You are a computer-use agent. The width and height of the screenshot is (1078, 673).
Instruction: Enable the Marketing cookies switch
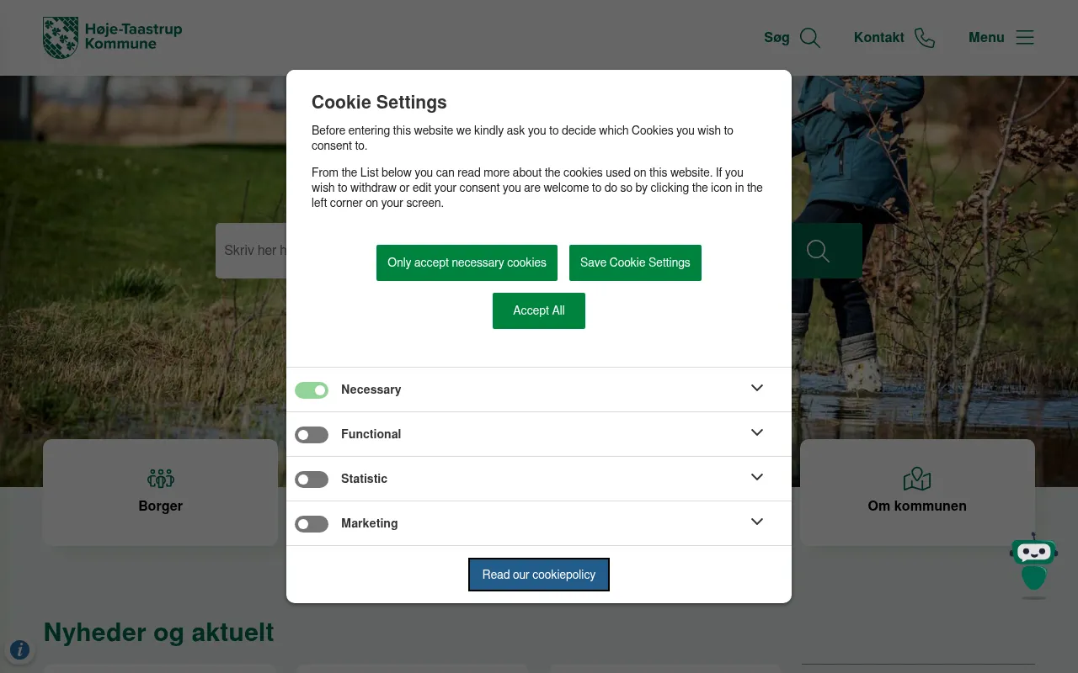pos(312,524)
